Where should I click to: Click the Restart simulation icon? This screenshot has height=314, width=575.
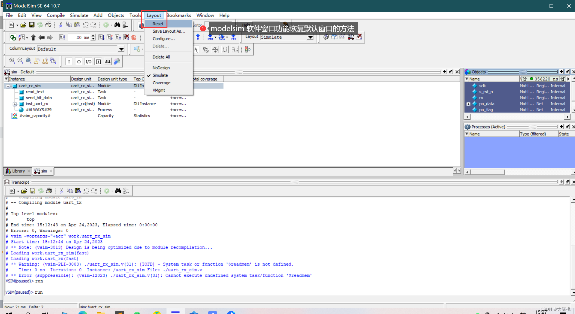click(62, 37)
